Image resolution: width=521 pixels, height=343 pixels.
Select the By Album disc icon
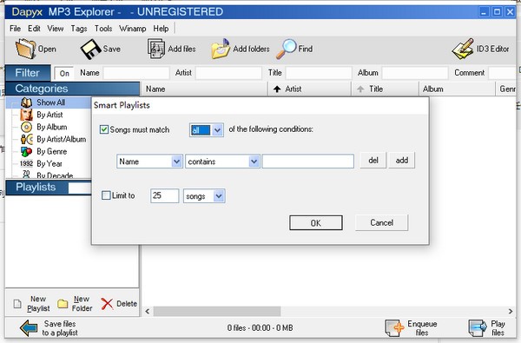[x=26, y=127]
